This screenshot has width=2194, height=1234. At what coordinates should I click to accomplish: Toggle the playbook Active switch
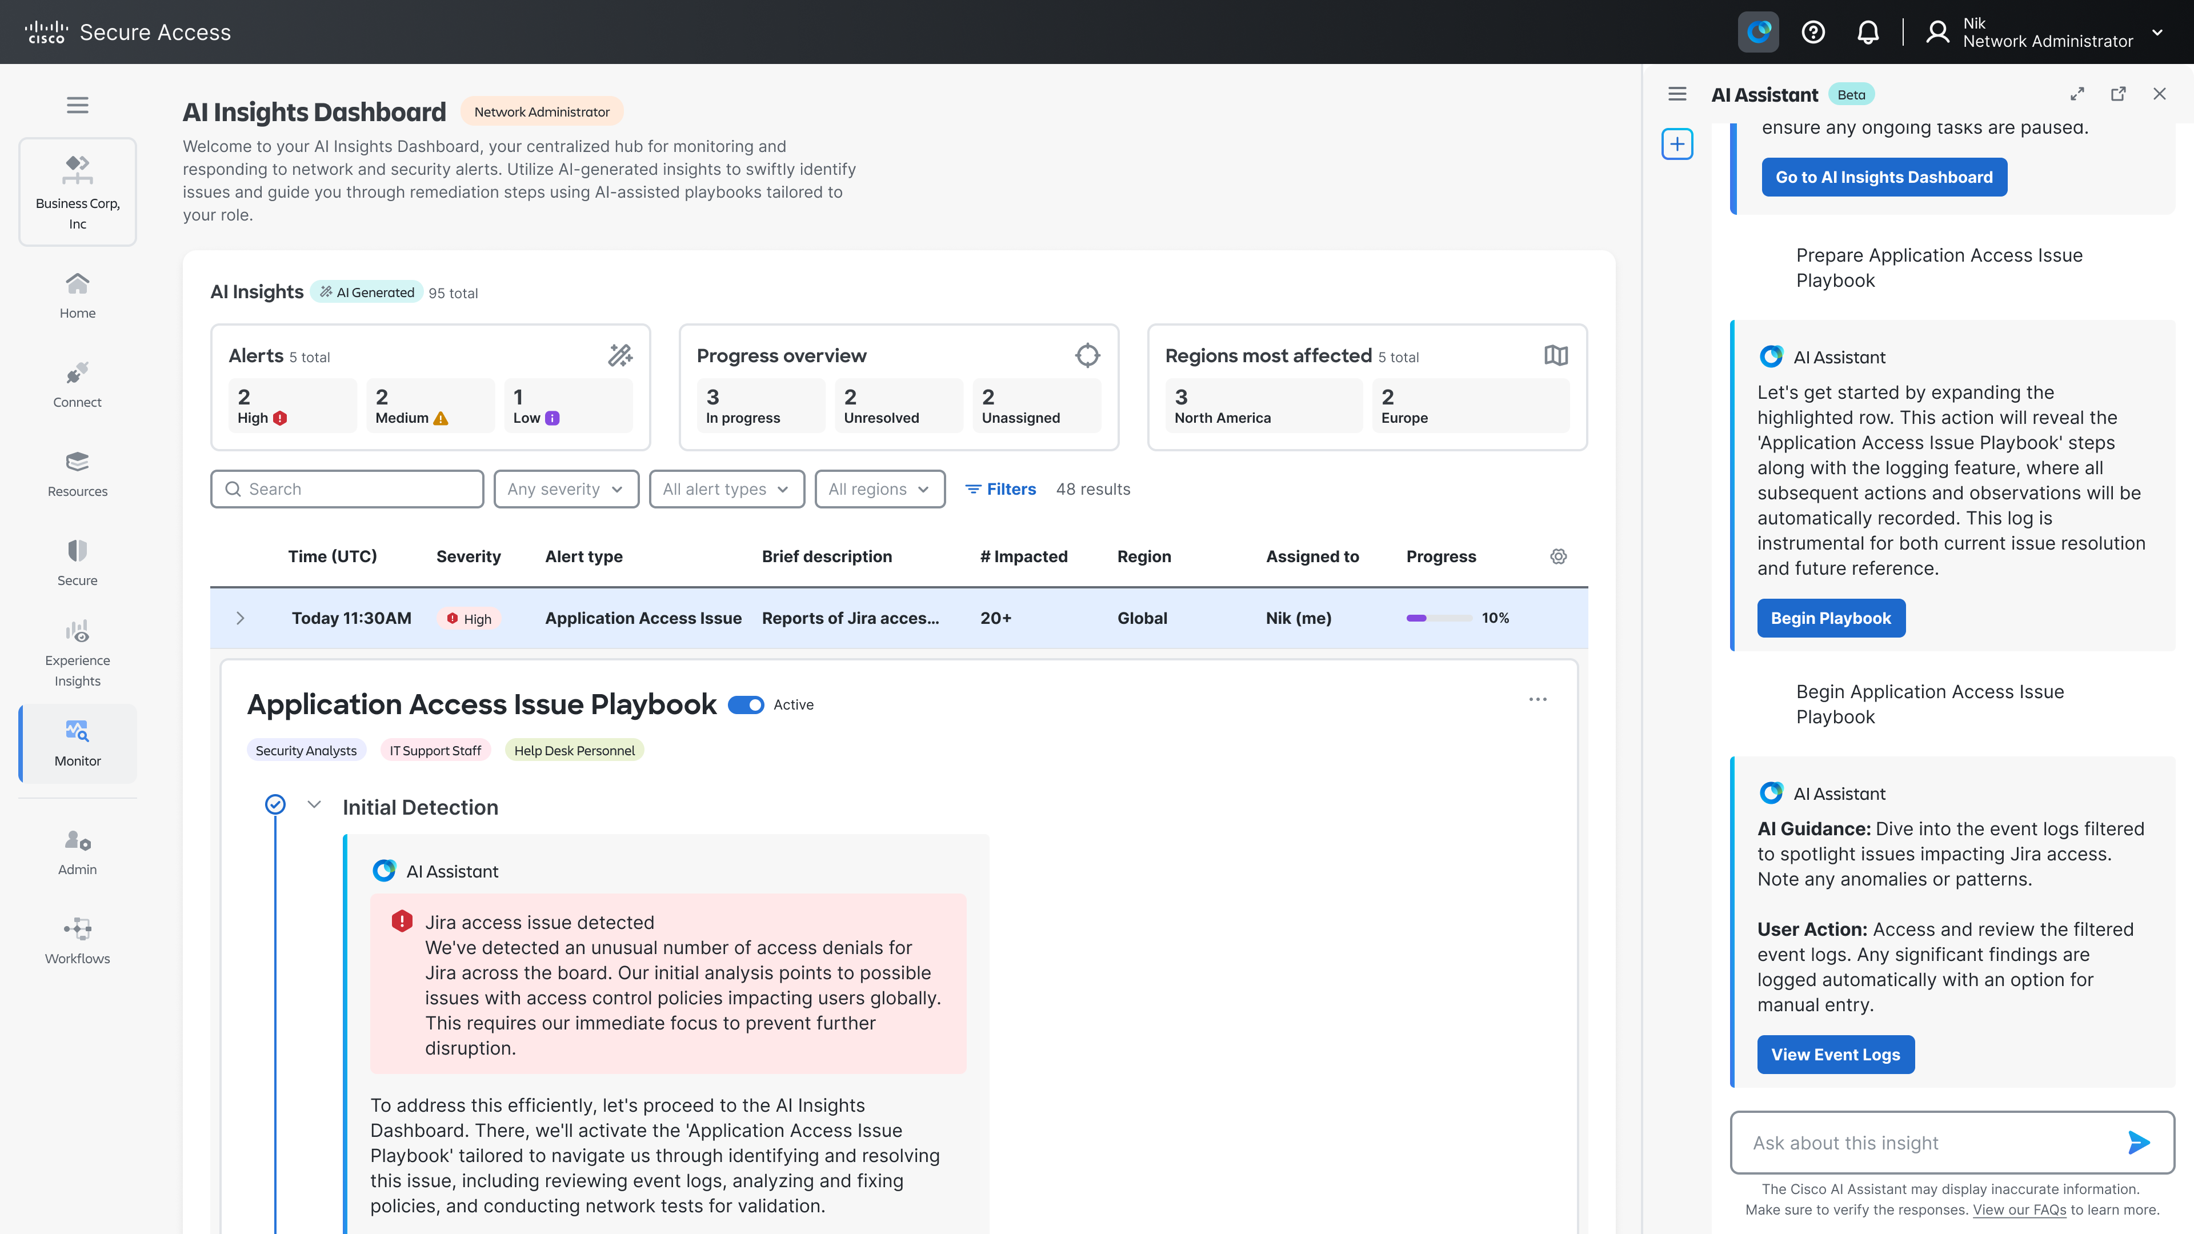(746, 705)
